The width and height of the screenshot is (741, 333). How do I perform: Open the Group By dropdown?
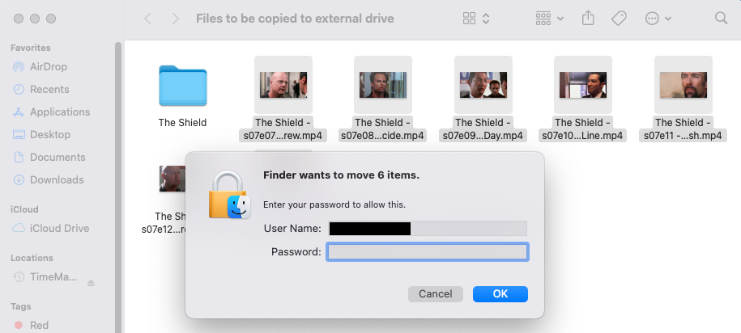550,18
